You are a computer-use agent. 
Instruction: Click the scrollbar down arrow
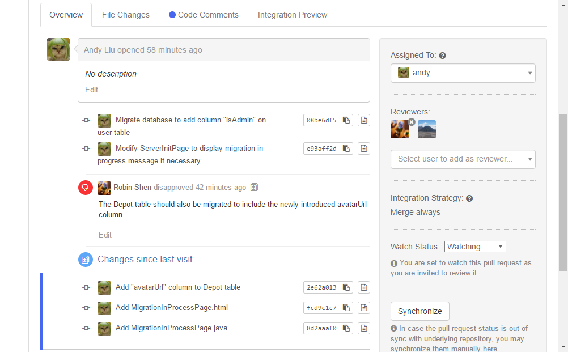[x=563, y=347]
